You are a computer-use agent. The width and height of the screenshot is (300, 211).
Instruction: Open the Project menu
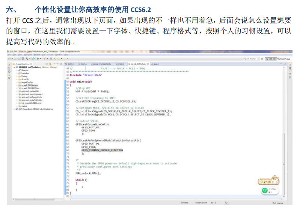[37, 55]
